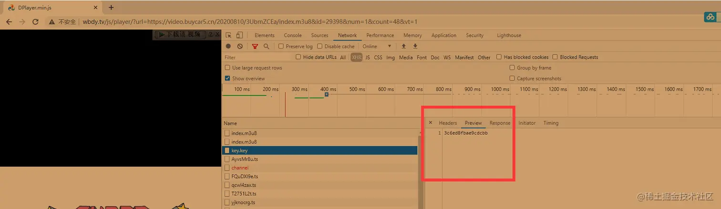The width and height of the screenshot is (721, 209).
Task: Close the video download overlay bar
Action: pyautogui.click(x=217, y=34)
